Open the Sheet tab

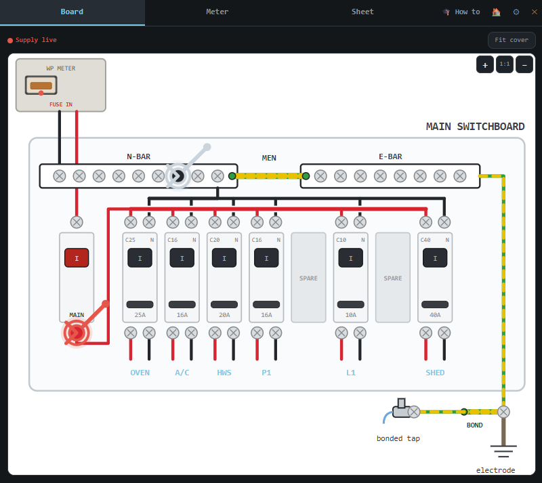click(x=362, y=12)
